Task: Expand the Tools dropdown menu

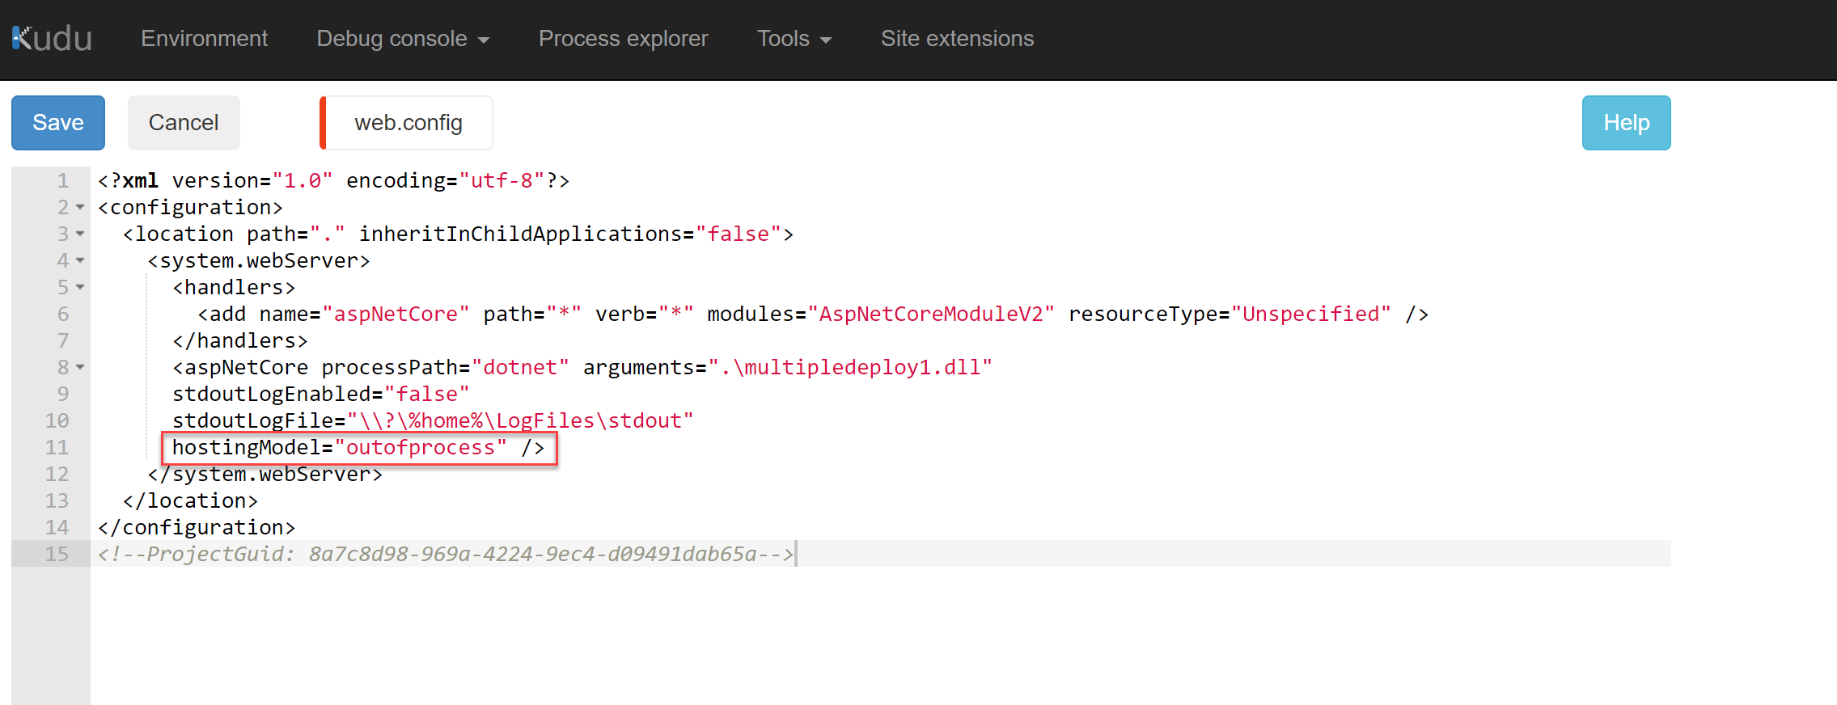Action: (x=794, y=39)
